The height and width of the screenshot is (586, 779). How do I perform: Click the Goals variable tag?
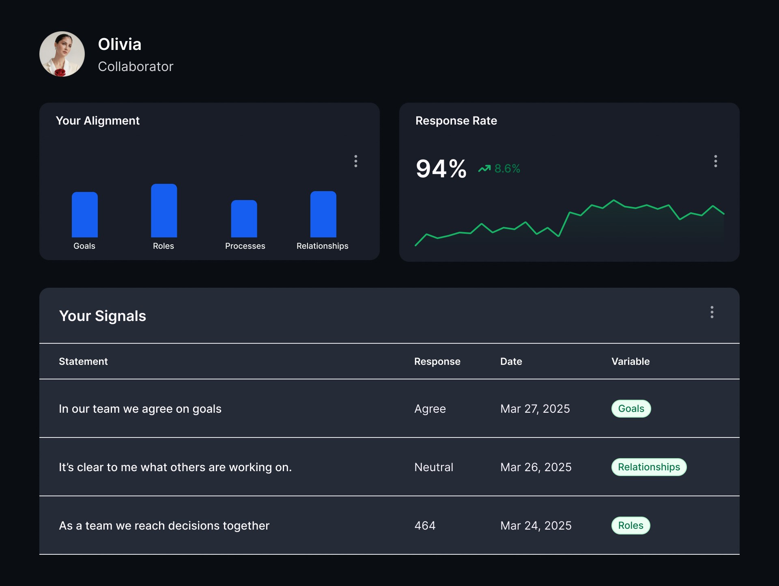(631, 409)
